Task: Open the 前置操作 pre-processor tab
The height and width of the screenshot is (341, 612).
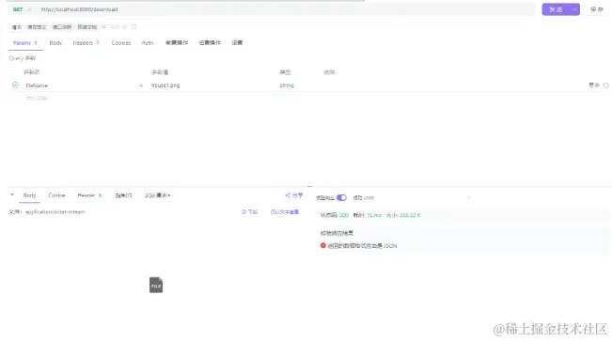Action: (177, 43)
